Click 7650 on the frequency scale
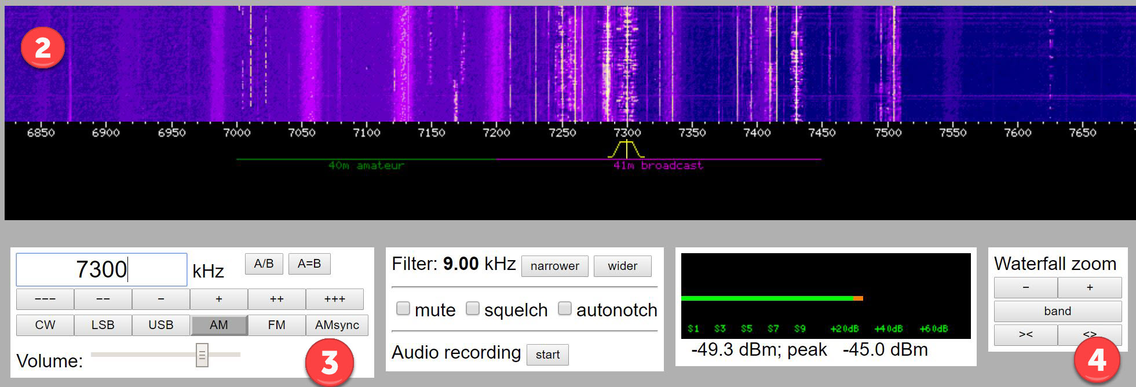This screenshot has height=387, width=1136. [x=1083, y=133]
